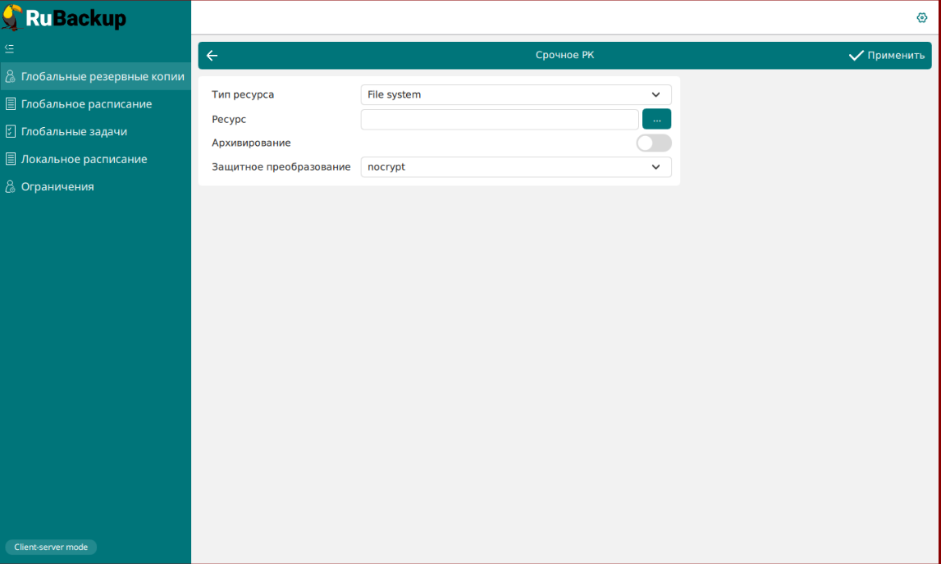Viewport: 941px width, 564px height.
Task: Open the Защитное преобразование dropdown
Action: [x=515, y=167]
